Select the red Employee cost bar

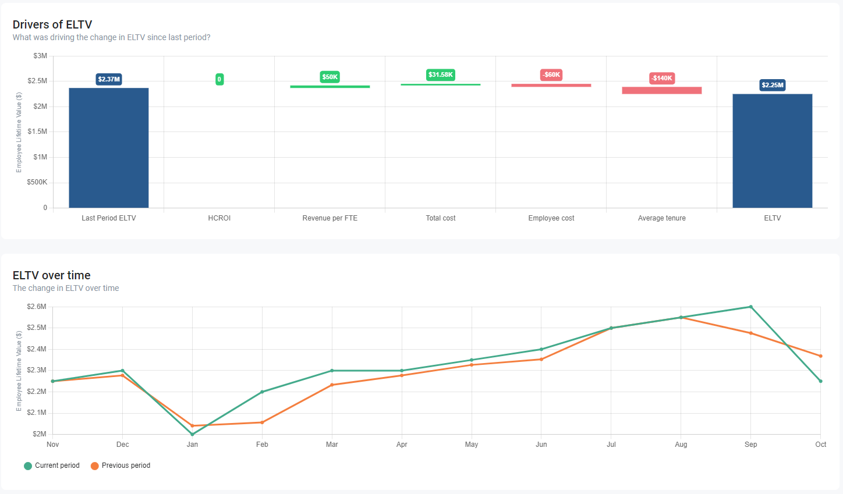(x=551, y=86)
